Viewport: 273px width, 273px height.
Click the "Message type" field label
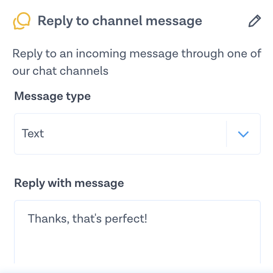[x=53, y=96]
